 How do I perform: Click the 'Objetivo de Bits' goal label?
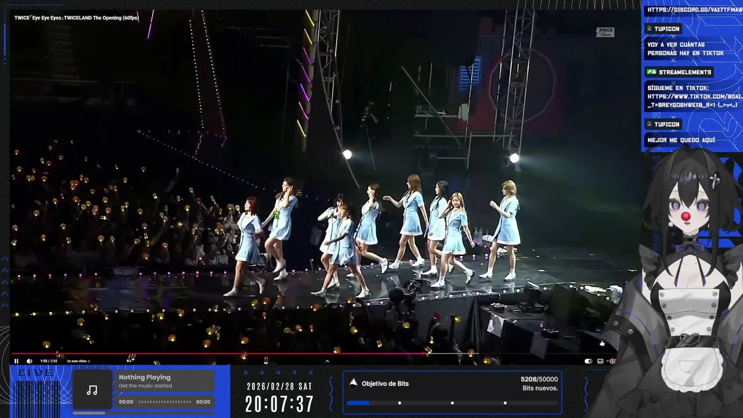[x=385, y=384]
